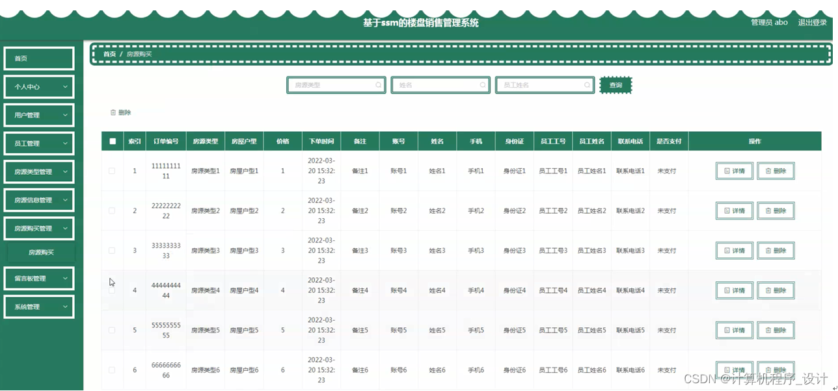Screen dimensions: 838x391
Task: Click the 查询 search button
Action: point(615,85)
